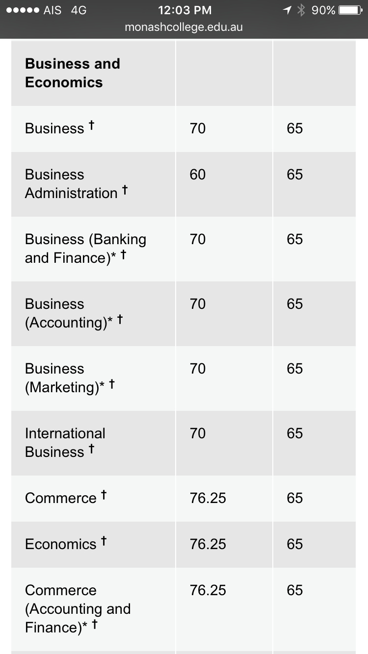Tap the 60 score for Business Administration
Viewport: 368px width, 654px height.
198,175
